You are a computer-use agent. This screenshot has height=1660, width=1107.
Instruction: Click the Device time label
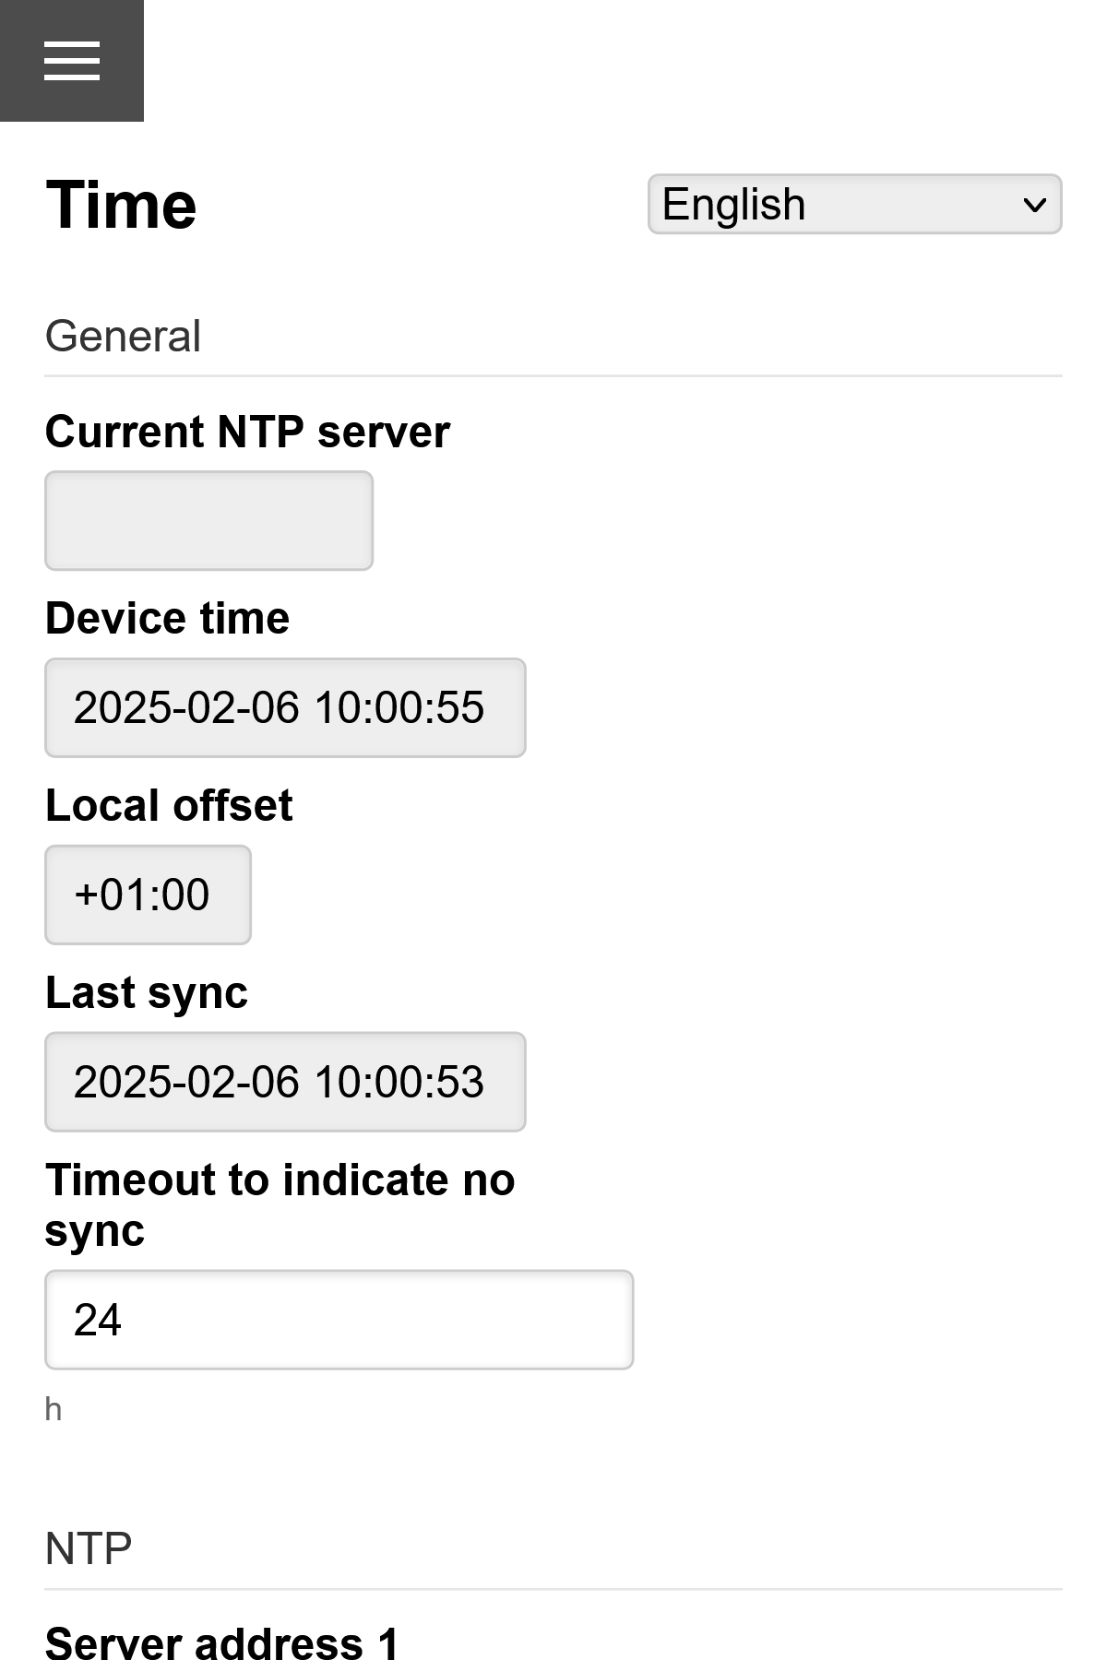point(166,618)
